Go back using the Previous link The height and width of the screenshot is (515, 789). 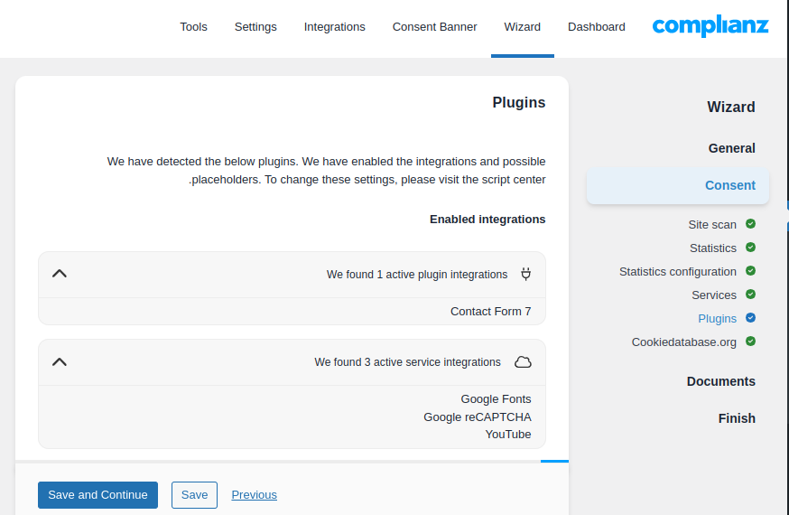254,495
